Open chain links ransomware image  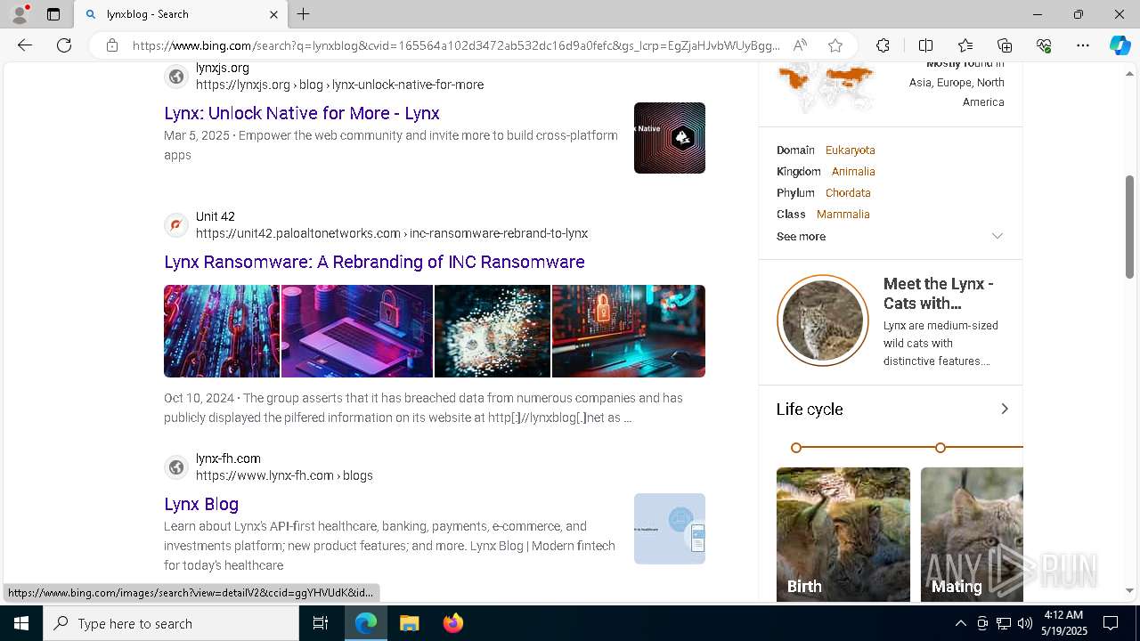(x=222, y=331)
